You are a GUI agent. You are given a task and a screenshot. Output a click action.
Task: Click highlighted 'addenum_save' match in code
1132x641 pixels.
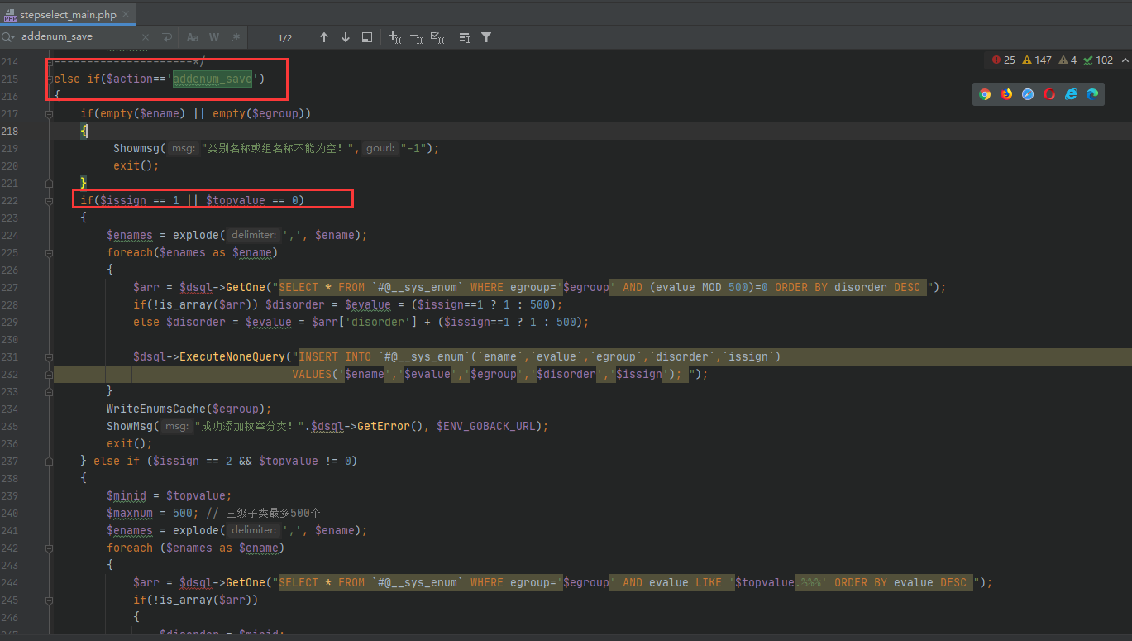(213, 79)
